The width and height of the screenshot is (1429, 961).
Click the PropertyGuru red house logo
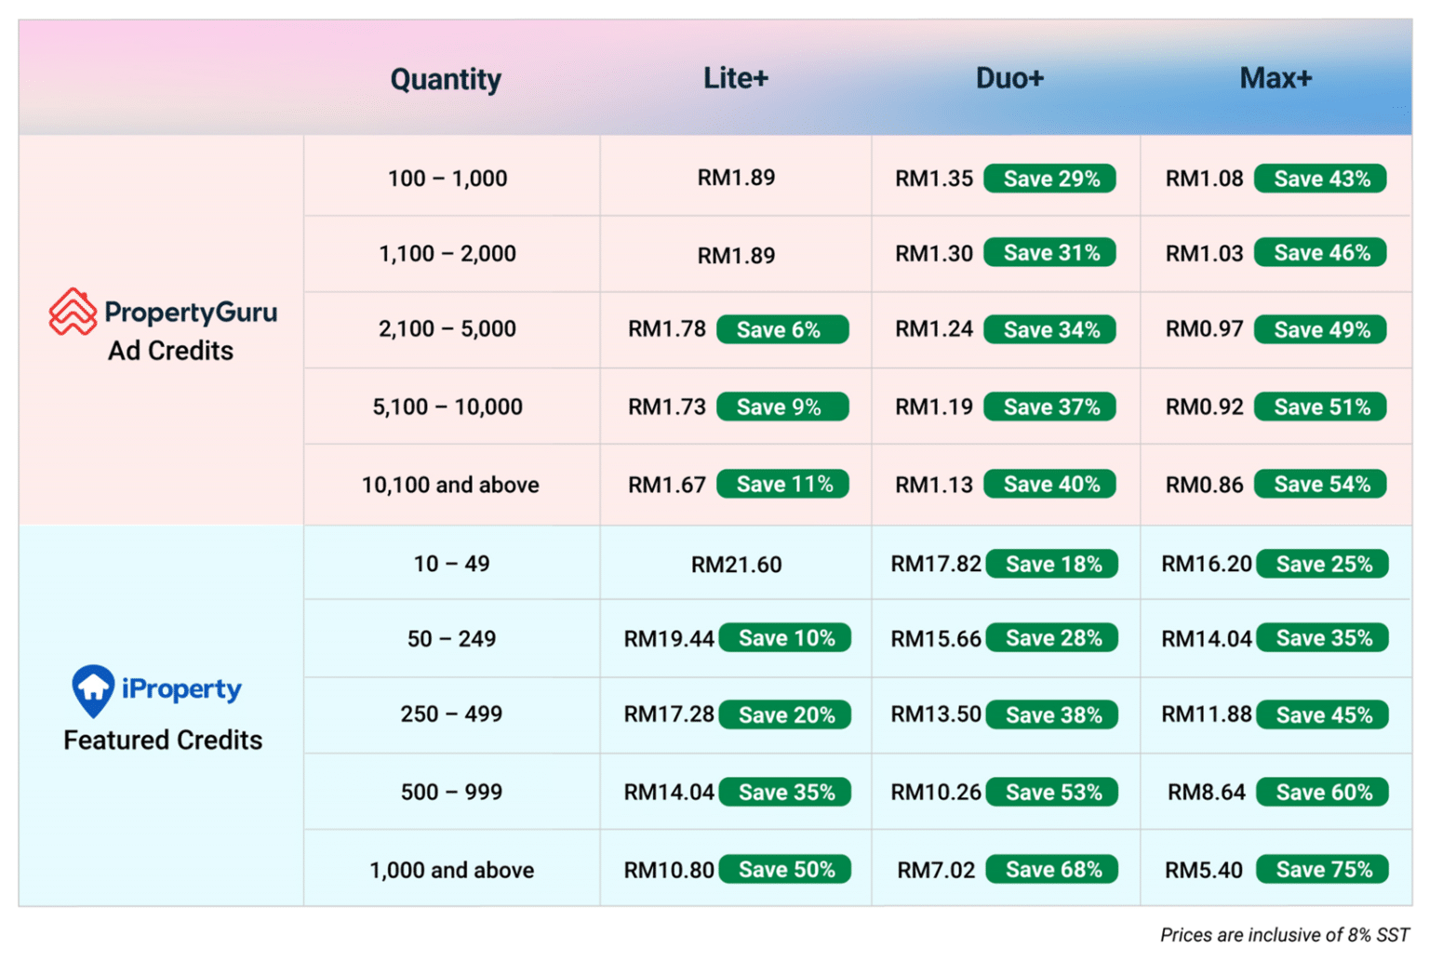click(x=72, y=312)
